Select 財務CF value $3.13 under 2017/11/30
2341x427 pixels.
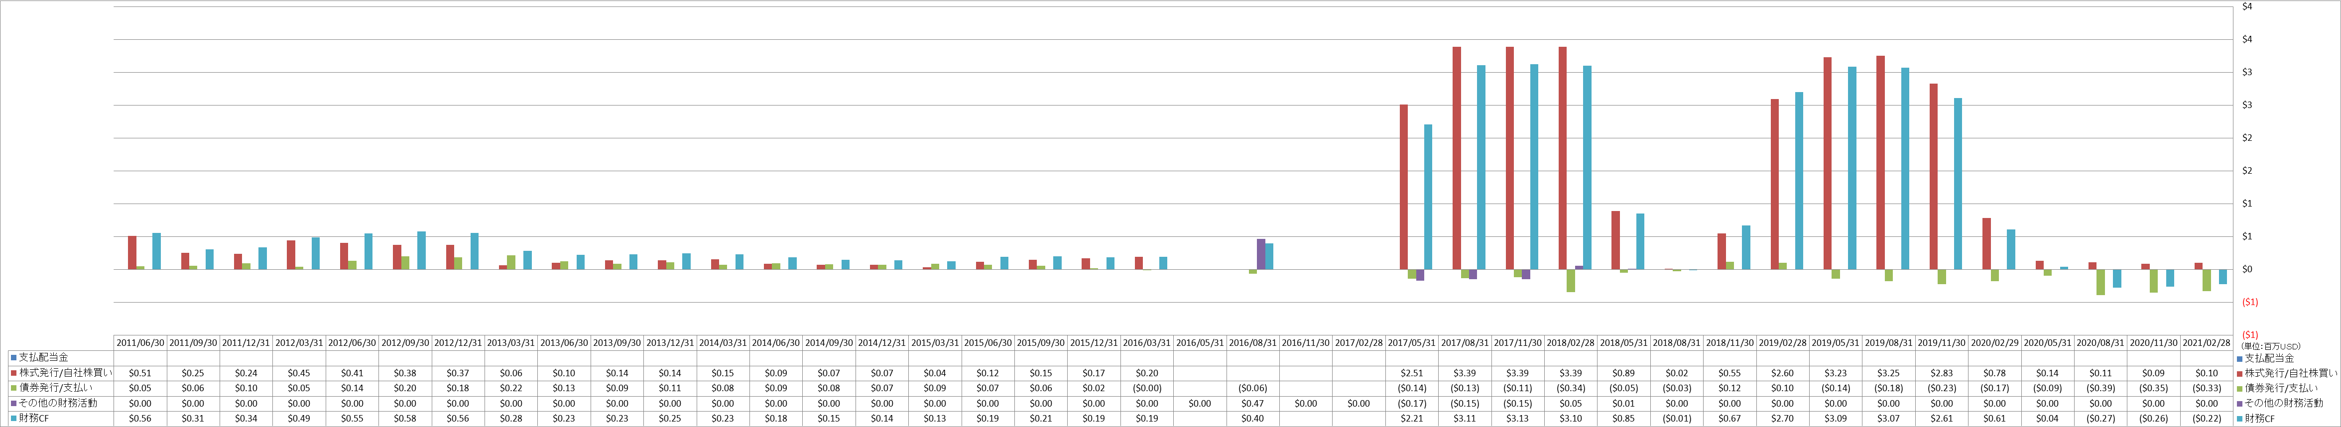(1518, 419)
